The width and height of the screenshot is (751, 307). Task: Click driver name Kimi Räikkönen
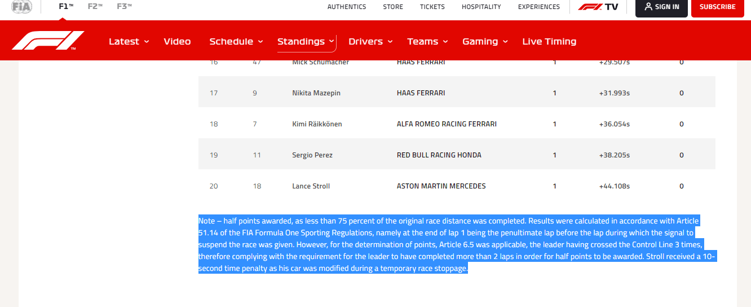pyautogui.click(x=317, y=124)
